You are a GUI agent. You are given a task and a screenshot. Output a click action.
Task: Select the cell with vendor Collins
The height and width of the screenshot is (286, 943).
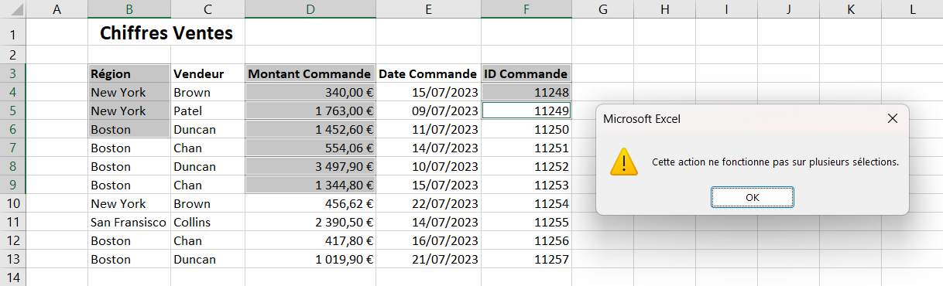pyautogui.click(x=208, y=222)
